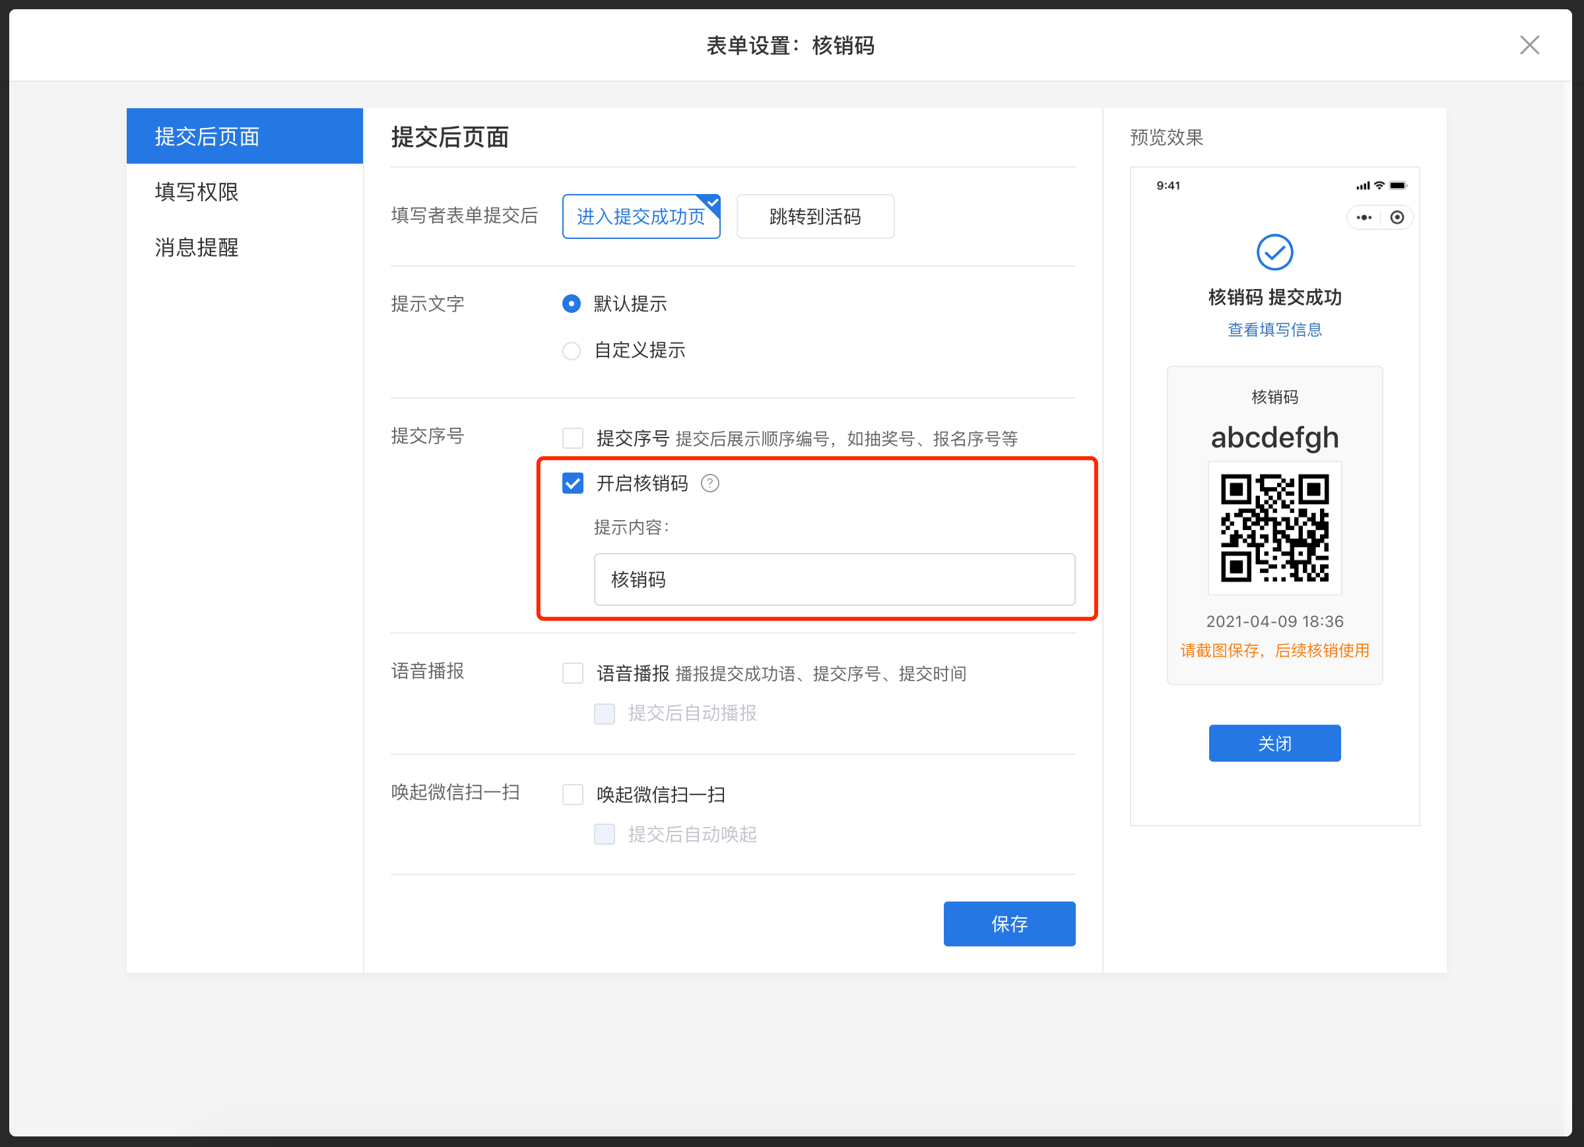Click the 核销码 提交成功 heading in preview
1584x1147 pixels.
1274,297
